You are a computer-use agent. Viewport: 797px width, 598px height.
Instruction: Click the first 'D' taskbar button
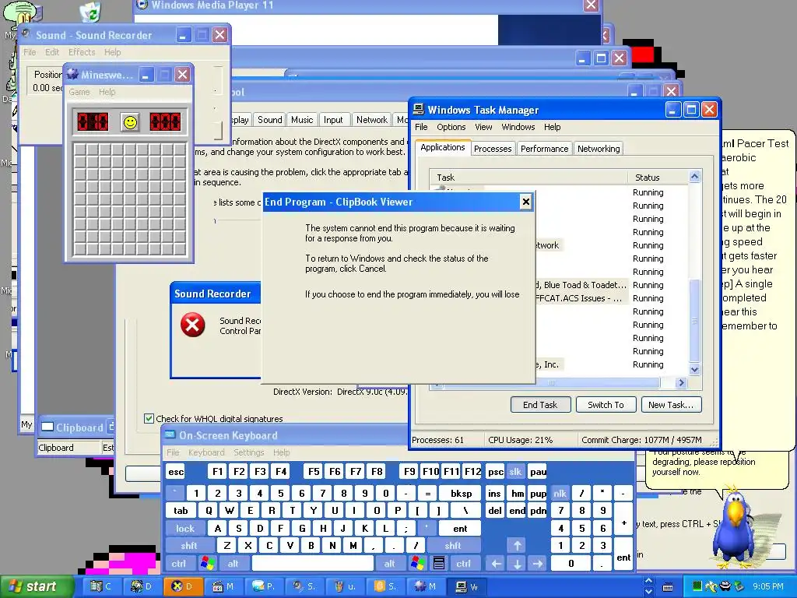coord(142,586)
